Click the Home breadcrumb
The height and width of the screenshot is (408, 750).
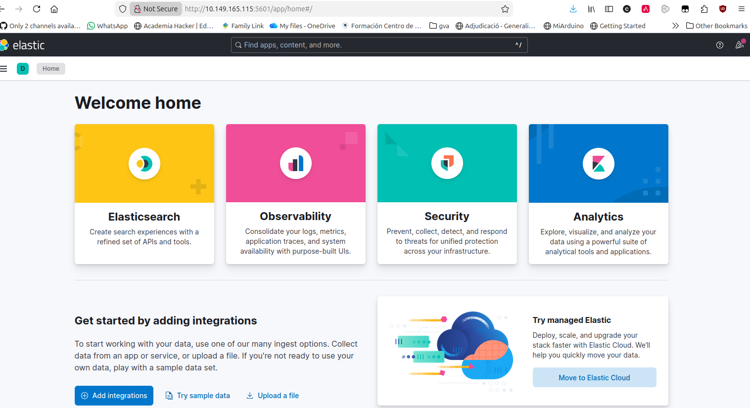pos(50,69)
